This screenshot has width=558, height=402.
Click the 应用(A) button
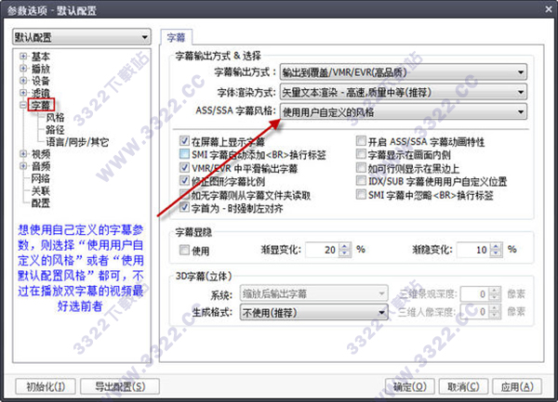point(517,386)
